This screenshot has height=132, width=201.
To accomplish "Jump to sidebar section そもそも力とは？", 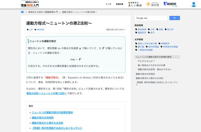I will coord(146,61).
